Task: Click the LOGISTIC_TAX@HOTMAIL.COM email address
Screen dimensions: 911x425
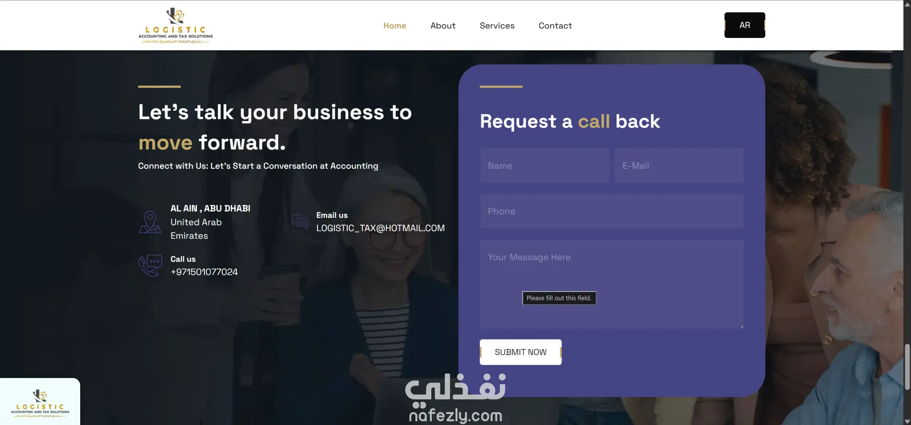Action: (381, 228)
